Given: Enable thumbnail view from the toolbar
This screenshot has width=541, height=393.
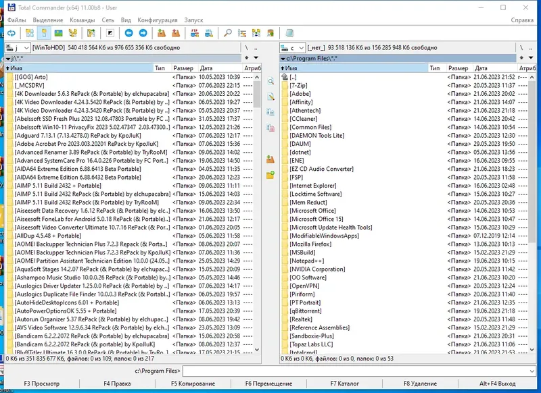Looking at the screenshot, I should tap(58, 33).
